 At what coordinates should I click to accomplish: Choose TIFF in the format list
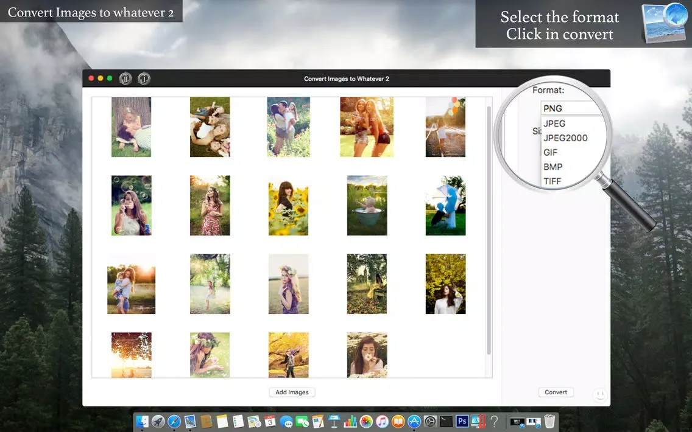(x=552, y=181)
